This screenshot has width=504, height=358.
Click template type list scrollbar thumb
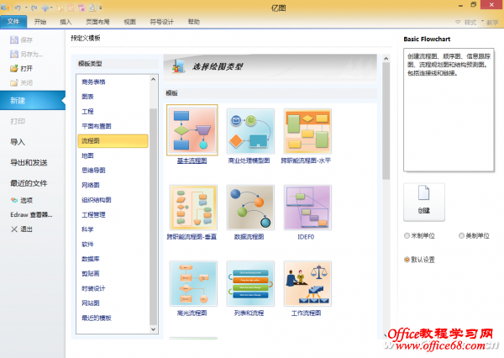(x=154, y=216)
